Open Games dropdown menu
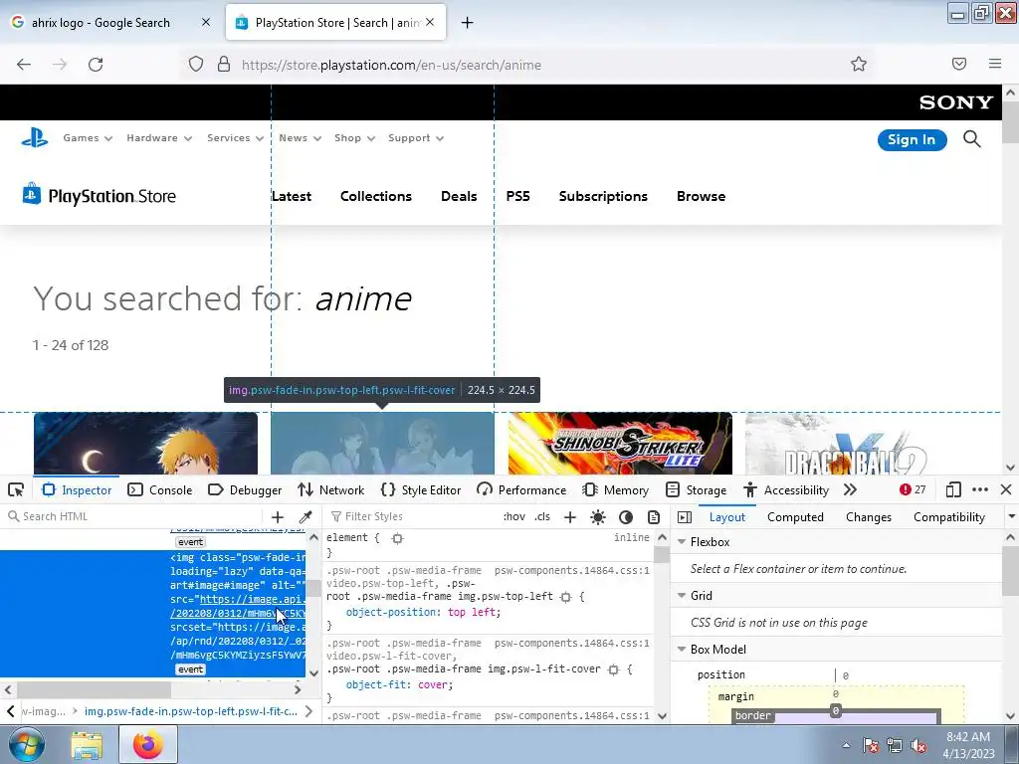 coord(88,137)
